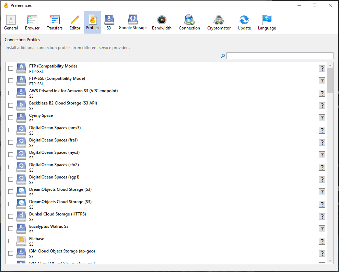This screenshot has width=339, height=272.
Task: Open the Update preferences
Action: pyautogui.click(x=244, y=23)
